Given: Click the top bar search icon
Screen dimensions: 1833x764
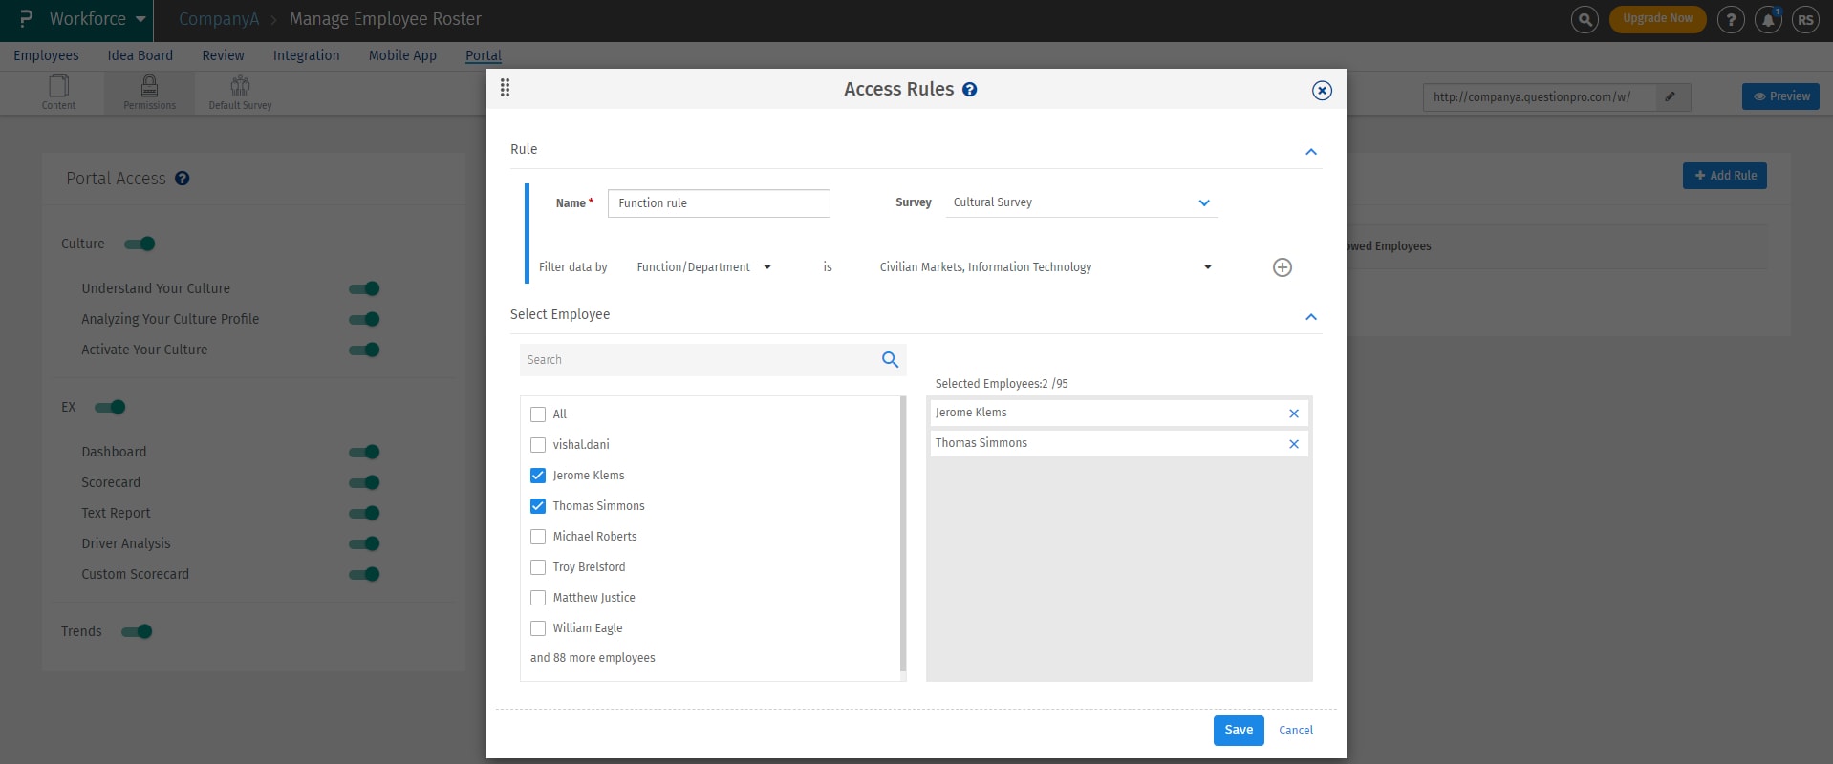Looking at the screenshot, I should 1585,19.
